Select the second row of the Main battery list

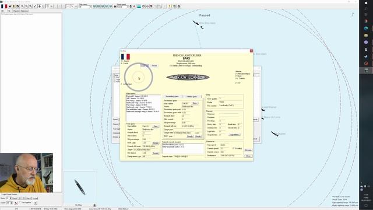[143, 99]
